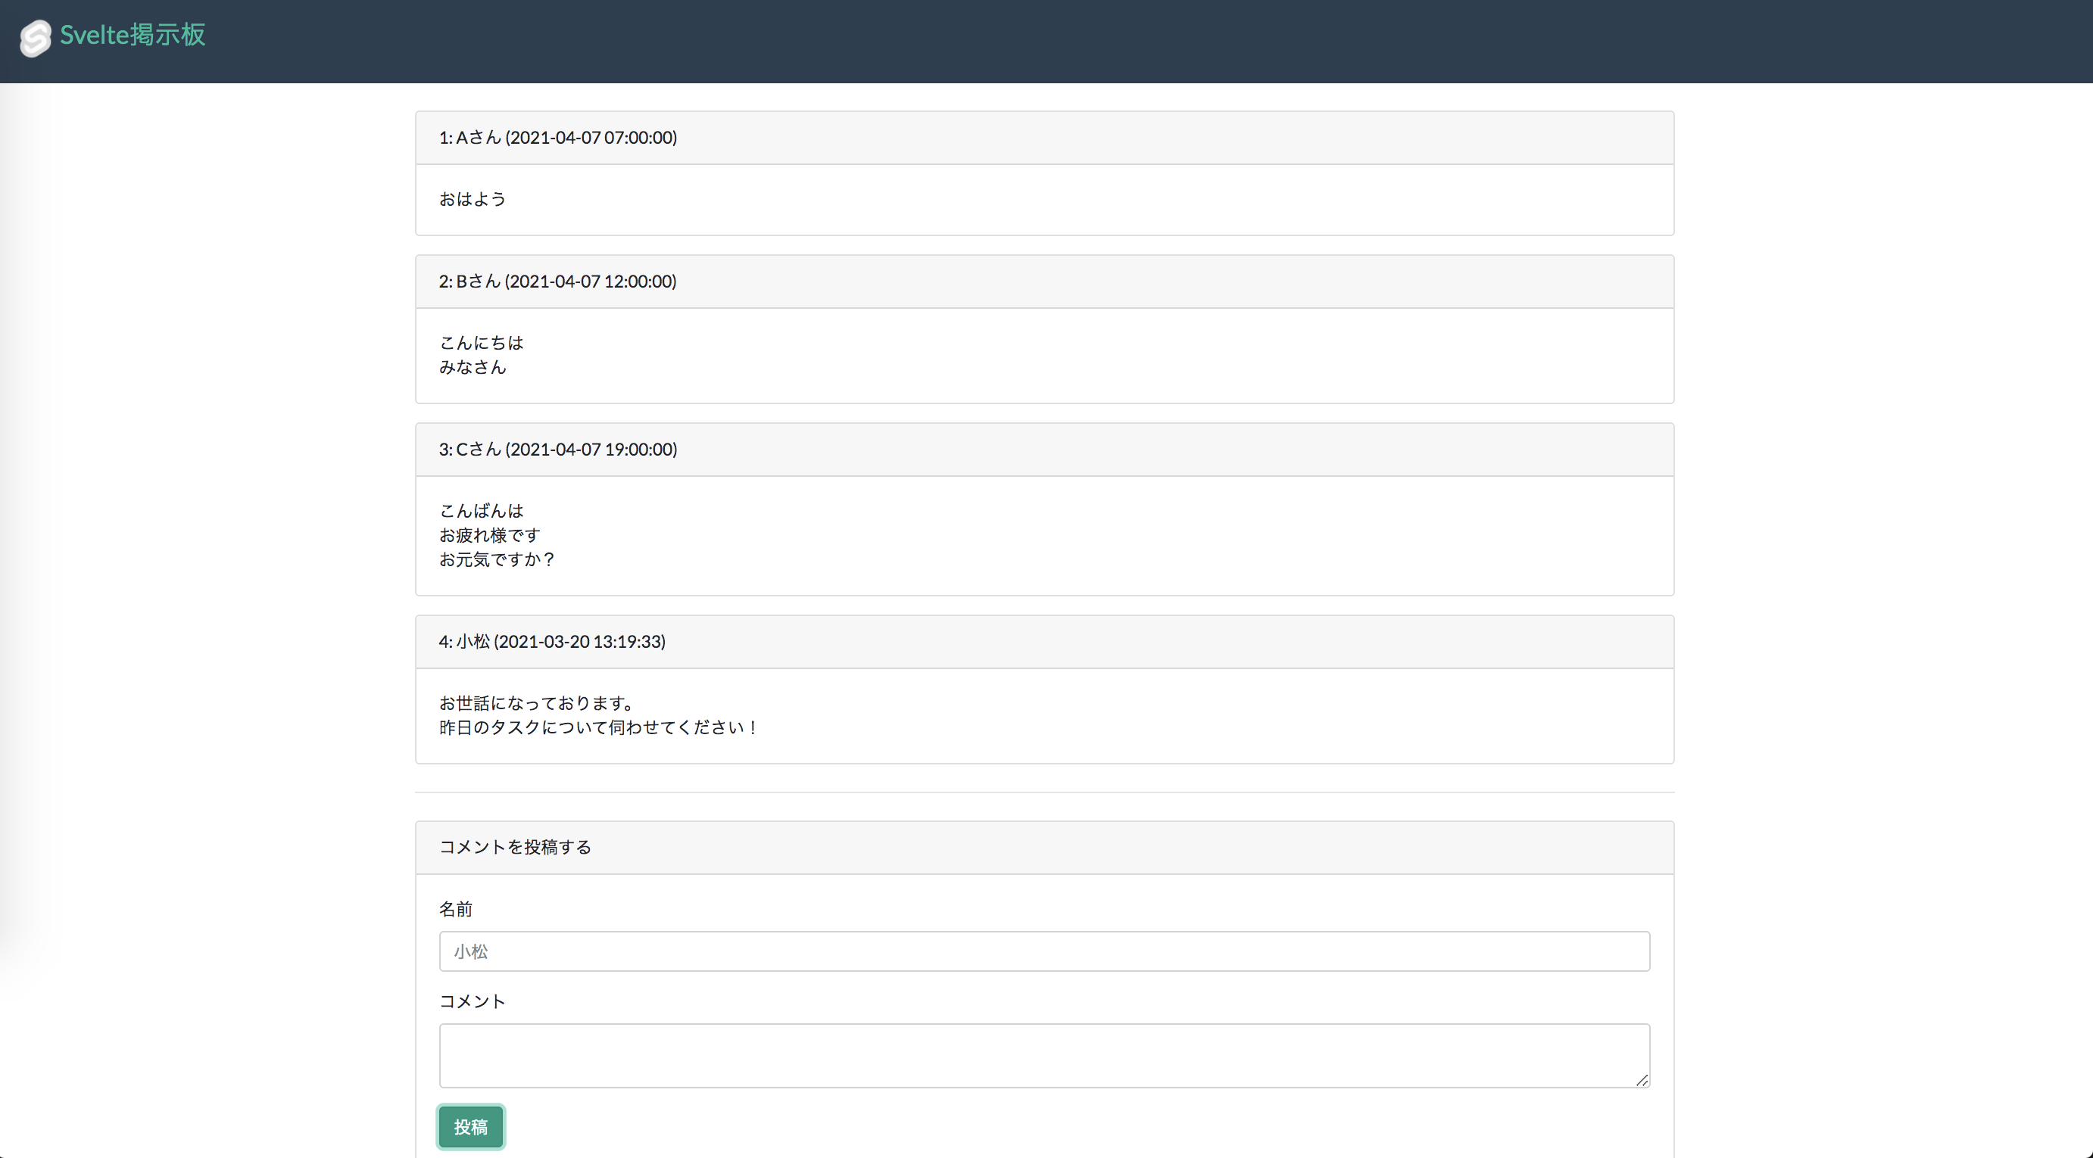The height and width of the screenshot is (1158, 2093).
Task: Click the 昨日のタスク comment line
Action: click(x=598, y=727)
